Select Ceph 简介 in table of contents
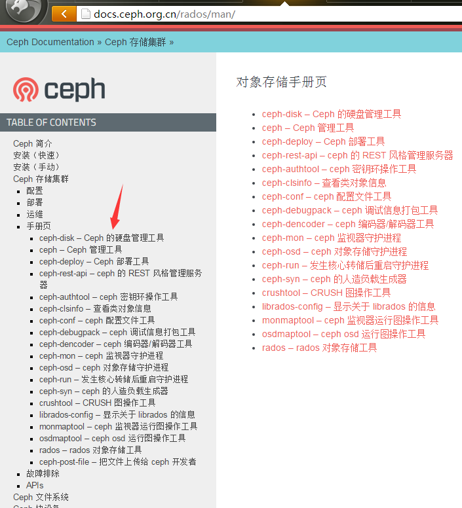 (x=33, y=143)
